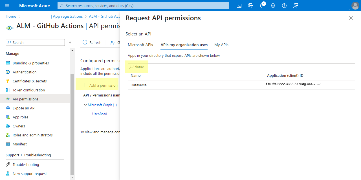Viewport: 361px width, 180px height.
Task: Launch Cloud Shell from the top bar
Action: click(239, 6)
